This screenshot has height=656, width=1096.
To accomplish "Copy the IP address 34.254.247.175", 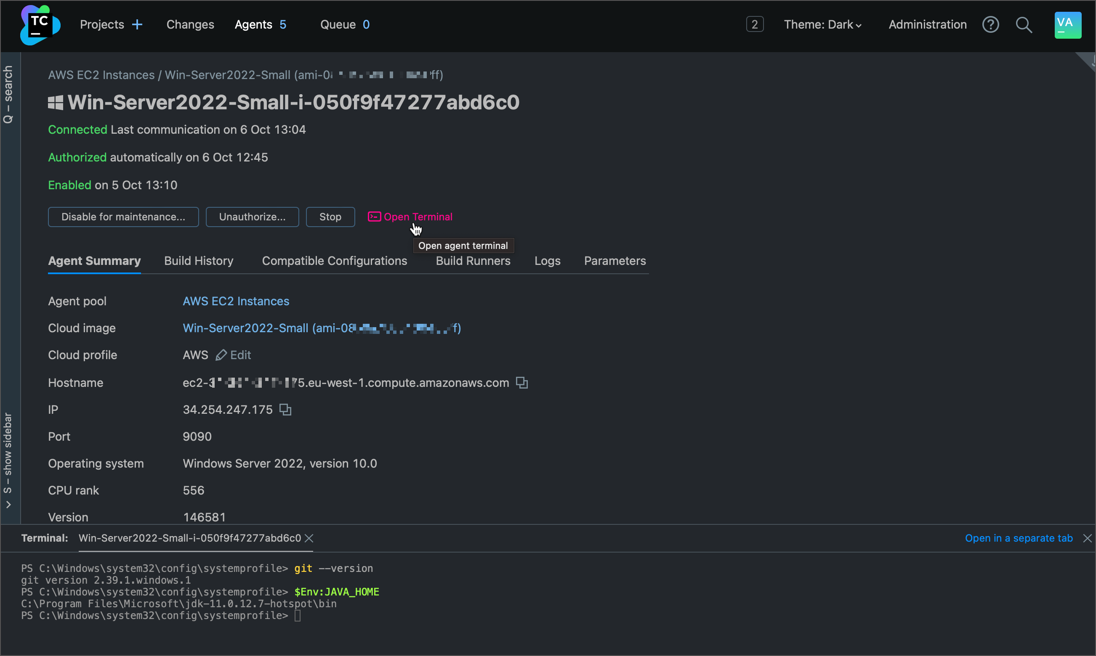I will pyautogui.click(x=285, y=409).
